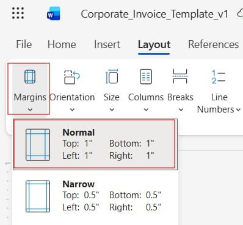243x225 pixels.
Task: Click the Narrow 'Bottom: 0.5"' text
Action: click(135, 195)
